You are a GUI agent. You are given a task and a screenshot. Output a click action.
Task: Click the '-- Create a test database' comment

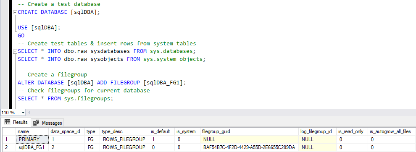pyautogui.click(x=59, y=4)
